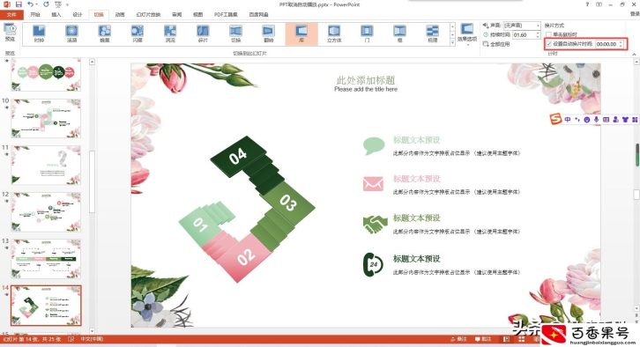
Task: Select the 梳理 (Comb) transition
Action: tap(432, 33)
